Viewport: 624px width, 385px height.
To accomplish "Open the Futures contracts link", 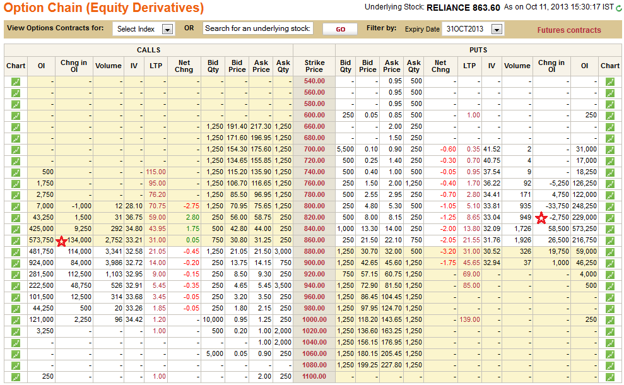I will point(568,30).
